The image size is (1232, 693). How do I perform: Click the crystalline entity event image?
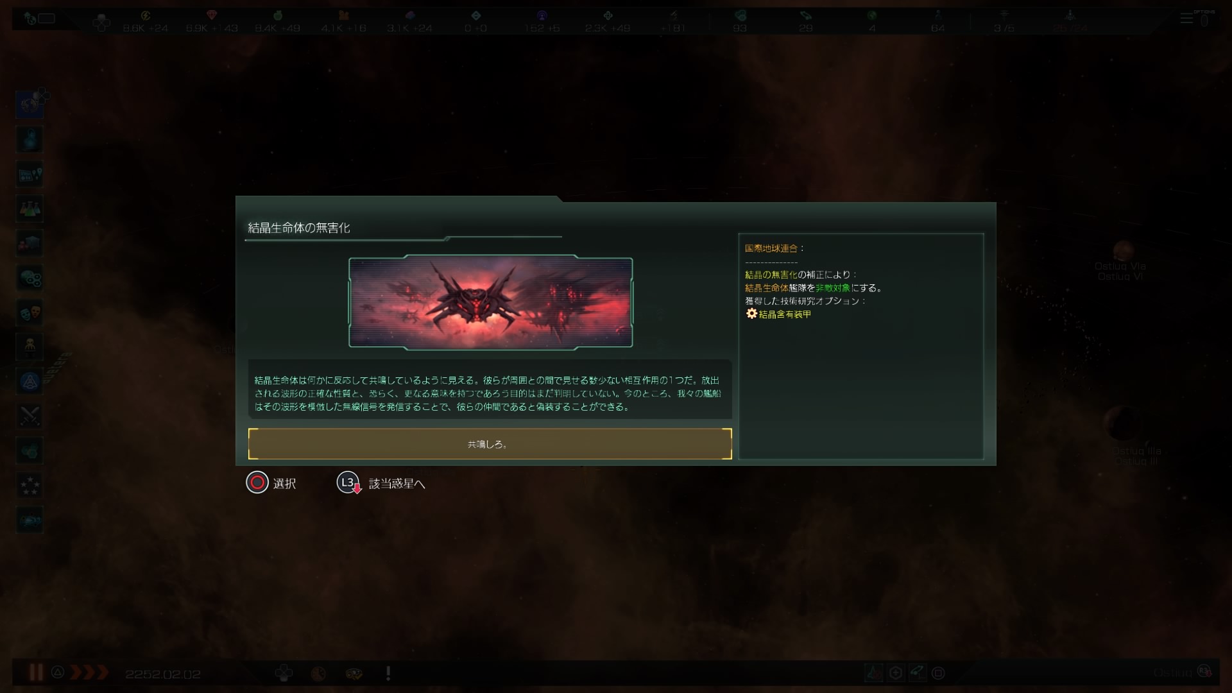[x=490, y=302]
